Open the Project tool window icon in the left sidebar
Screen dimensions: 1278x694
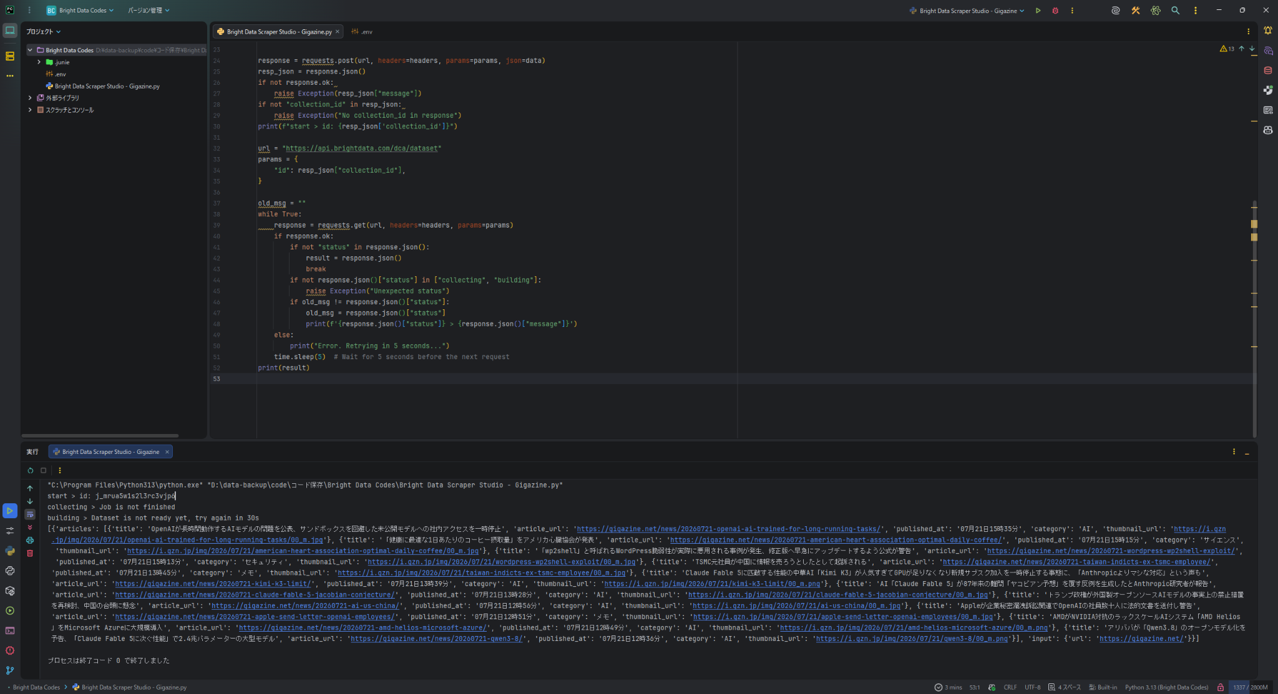[x=10, y=31]
